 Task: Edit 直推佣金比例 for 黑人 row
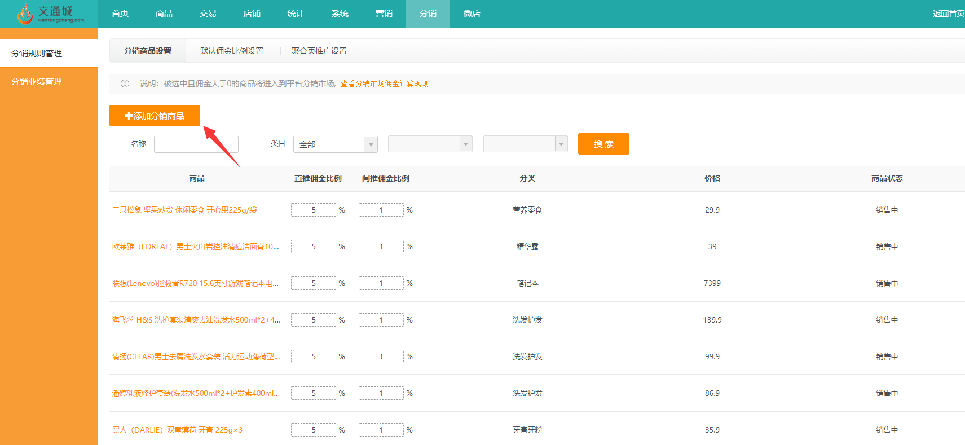click(314, 430)
